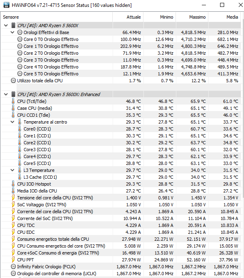Collapse the L3 Temperature subtree
The width and height of the screenshot is (244, 278).
[x=13, y=170]
